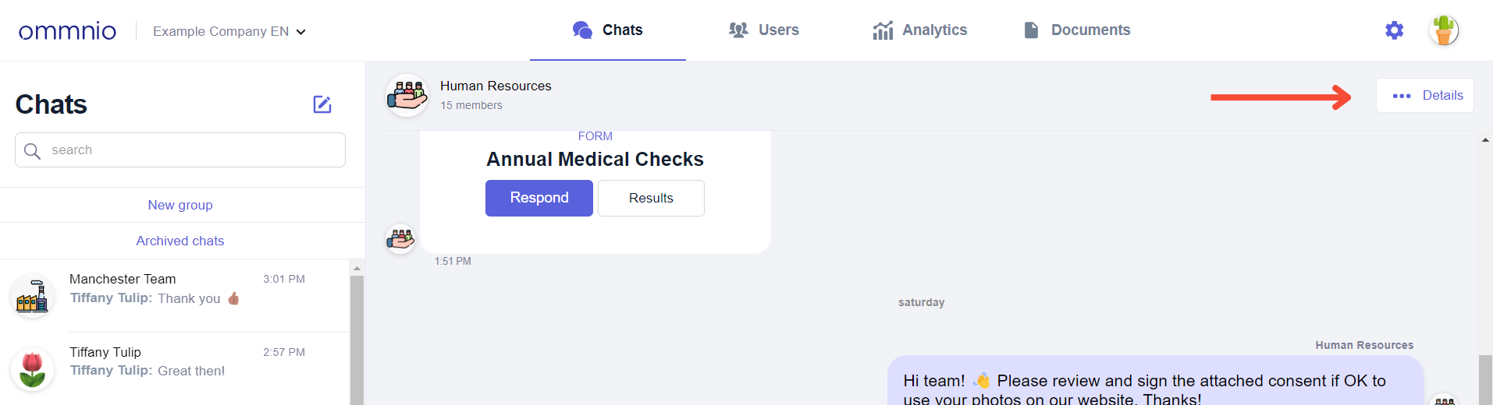The height and width of the screenshot is (405, 1493).
Task: Click the chat search input field
Action: click(x=180, y=150)
